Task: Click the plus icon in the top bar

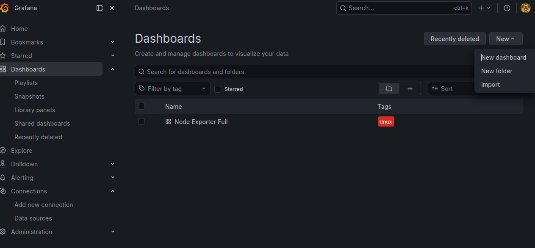Action: click(481, 8)
